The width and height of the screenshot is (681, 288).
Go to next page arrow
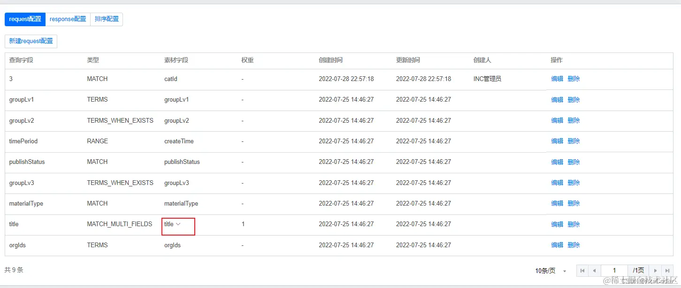click(655, 271)
